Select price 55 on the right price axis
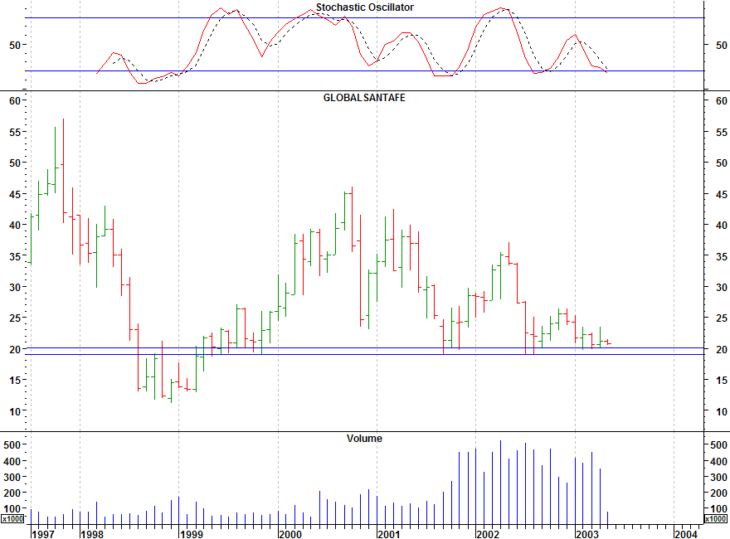 722,132
